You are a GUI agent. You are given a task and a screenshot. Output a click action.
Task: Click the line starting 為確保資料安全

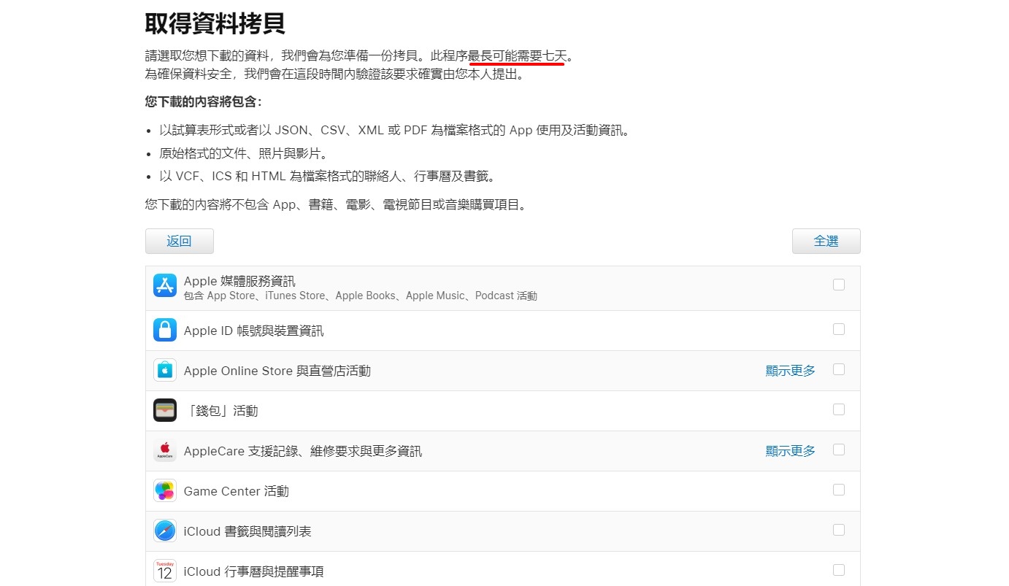tap(335, 74)
